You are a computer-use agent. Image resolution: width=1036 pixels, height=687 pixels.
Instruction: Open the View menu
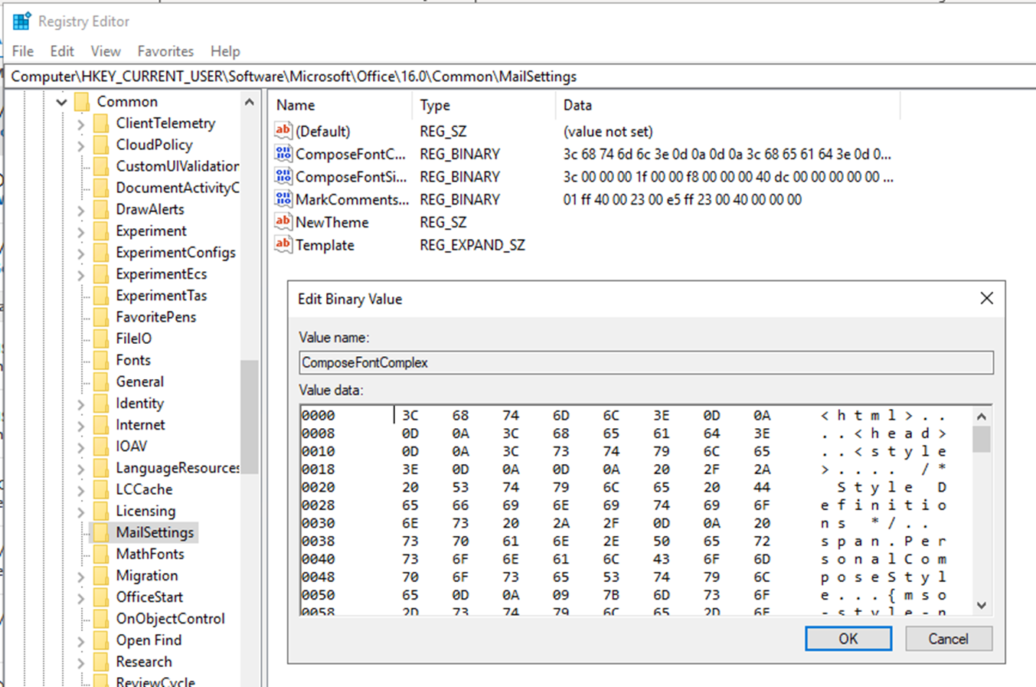pos(106,51)
